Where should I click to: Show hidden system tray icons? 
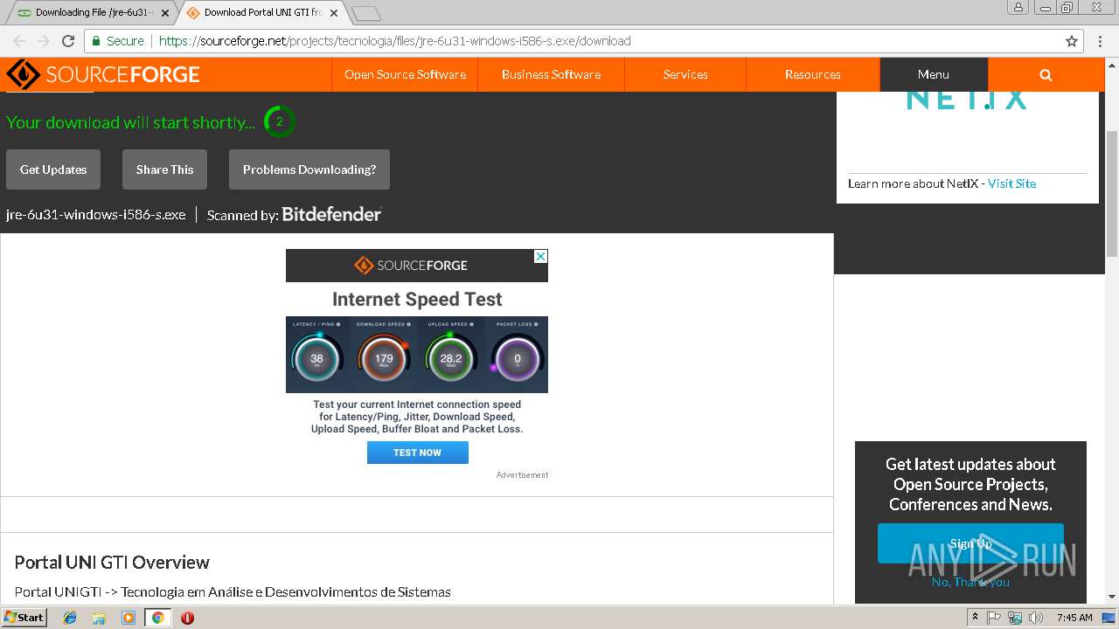tap(976, 618)
